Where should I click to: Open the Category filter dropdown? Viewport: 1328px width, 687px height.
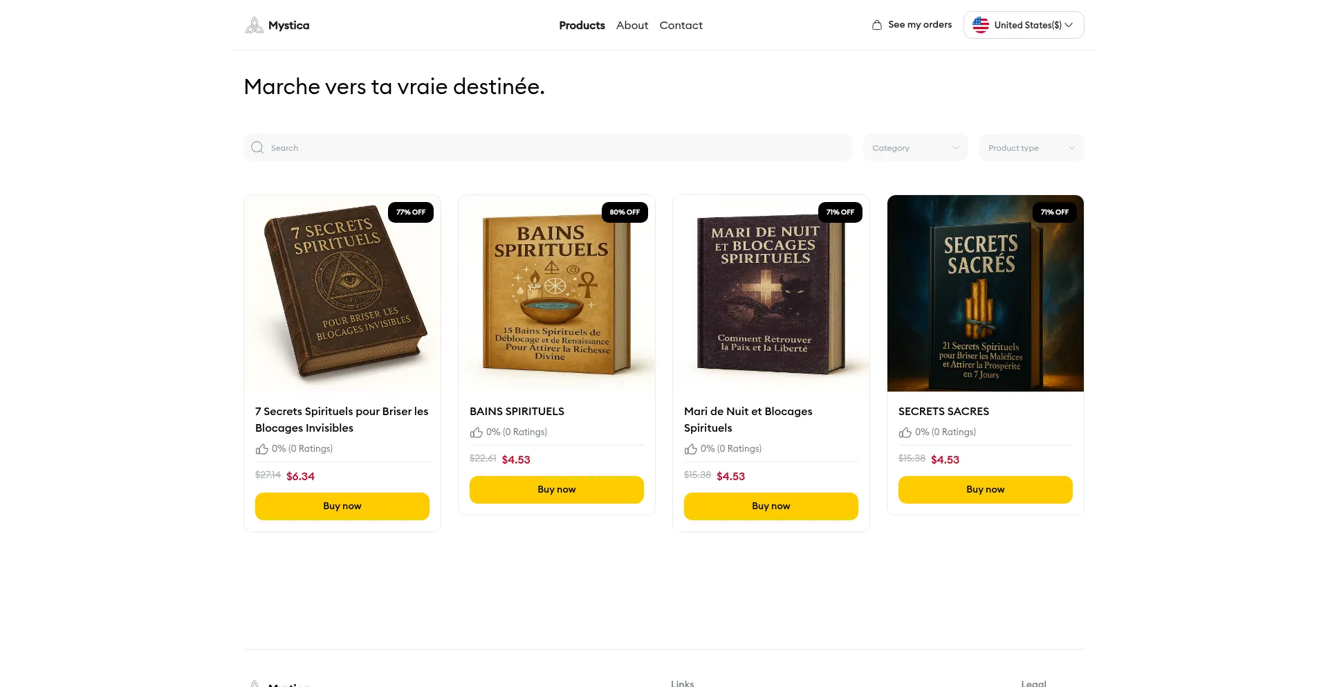coord(915,147)
